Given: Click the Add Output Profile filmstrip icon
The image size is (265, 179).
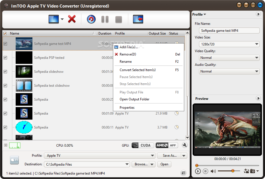Looking at the screenshot, I should point(138,19).
